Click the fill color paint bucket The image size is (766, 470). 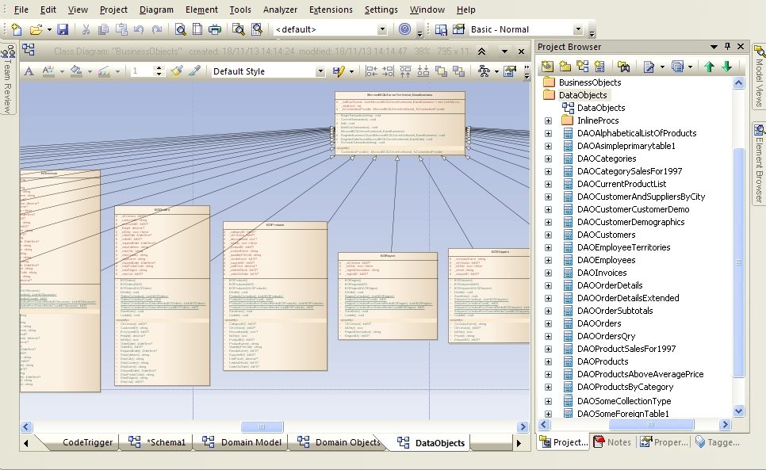point(75,71)
